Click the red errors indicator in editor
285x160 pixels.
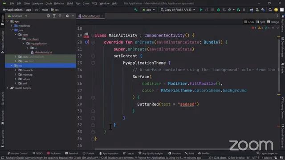pyautogui.click(x=254, y=28)
